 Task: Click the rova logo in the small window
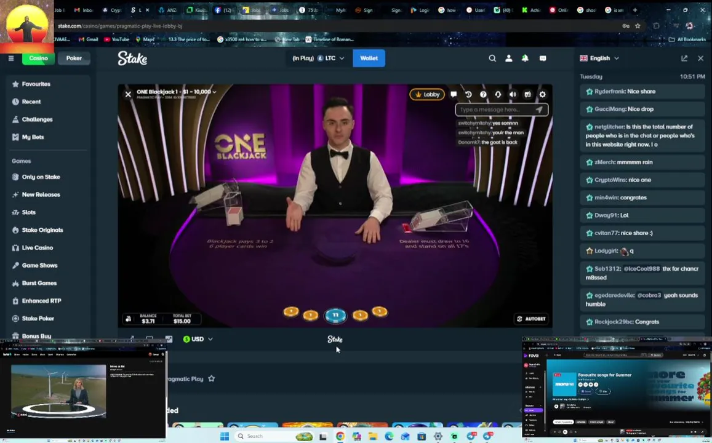(531, 356)
